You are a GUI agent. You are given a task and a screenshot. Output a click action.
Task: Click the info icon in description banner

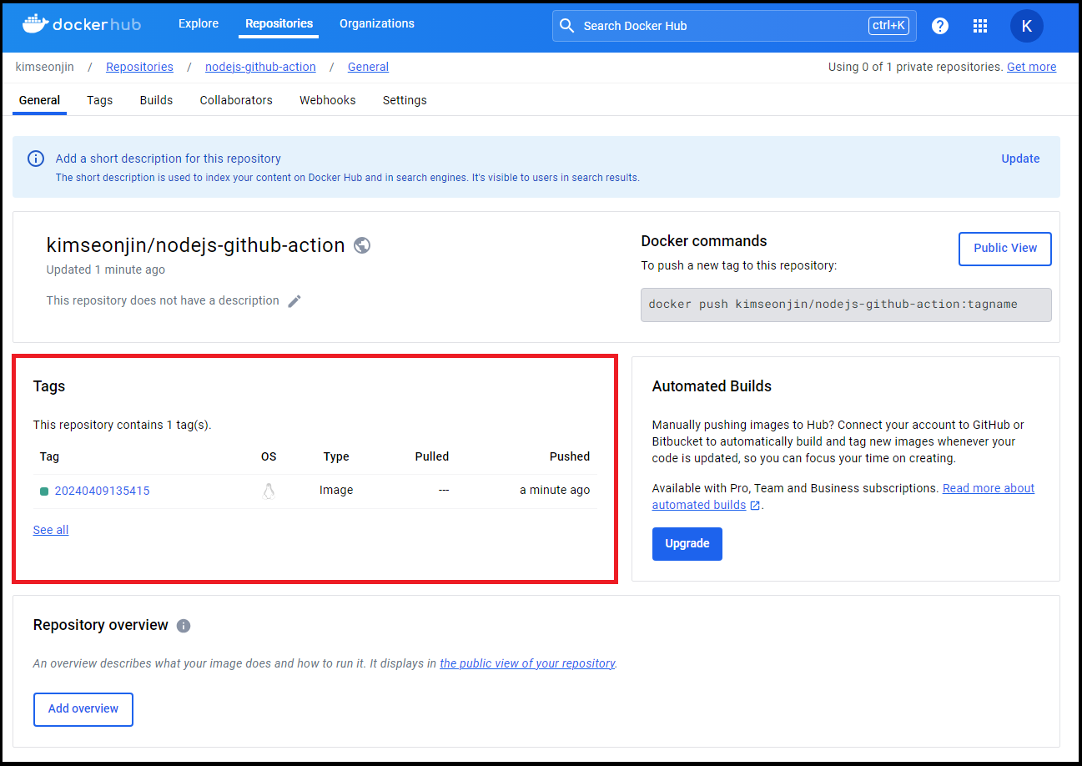click(x=36, y=159)
